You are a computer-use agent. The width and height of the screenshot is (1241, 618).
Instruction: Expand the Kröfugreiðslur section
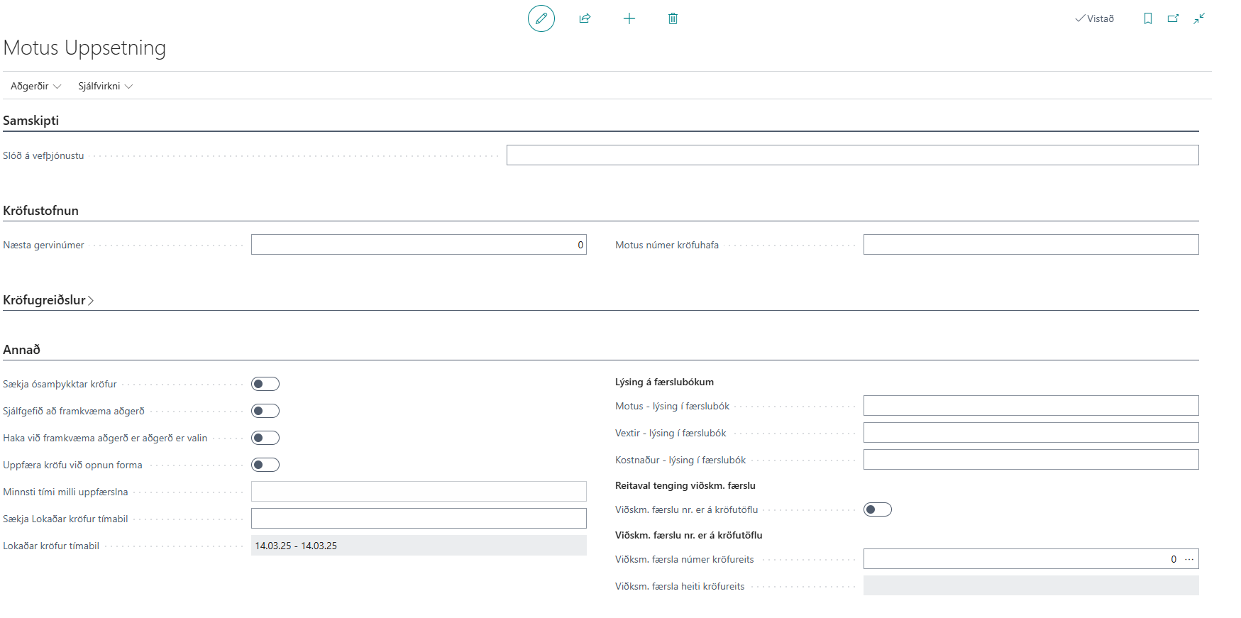point(48,300)
